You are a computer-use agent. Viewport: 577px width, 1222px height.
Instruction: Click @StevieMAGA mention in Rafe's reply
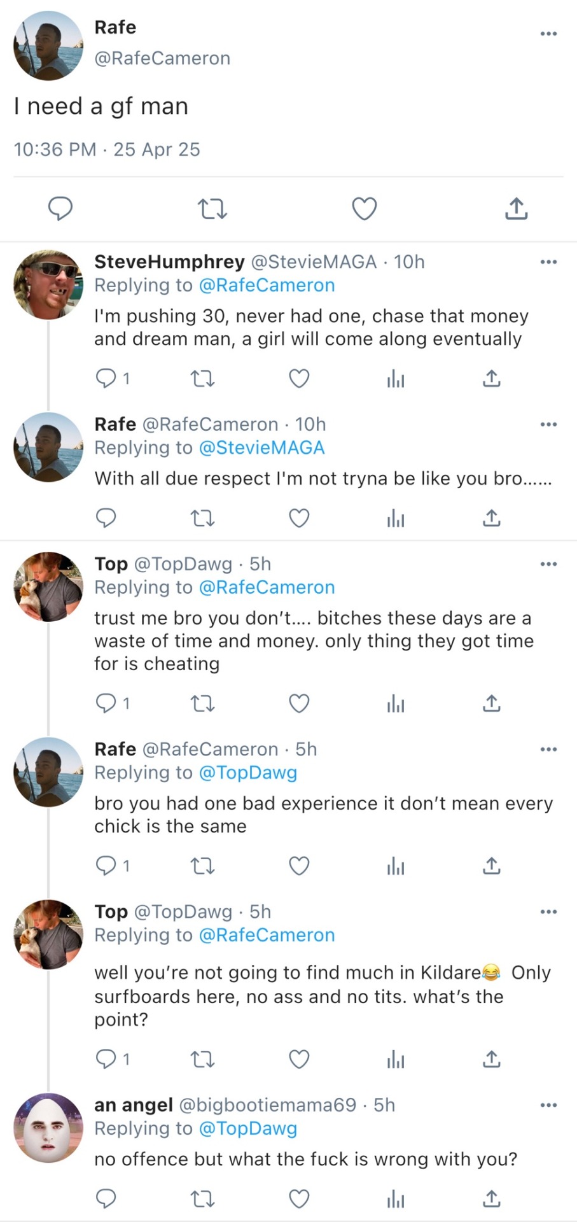tap(261, 447)
